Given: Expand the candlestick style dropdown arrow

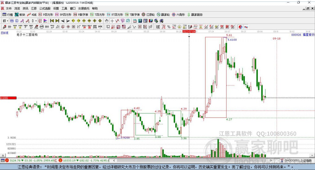Looking at the screenshot, I should [x=36, y=21].
